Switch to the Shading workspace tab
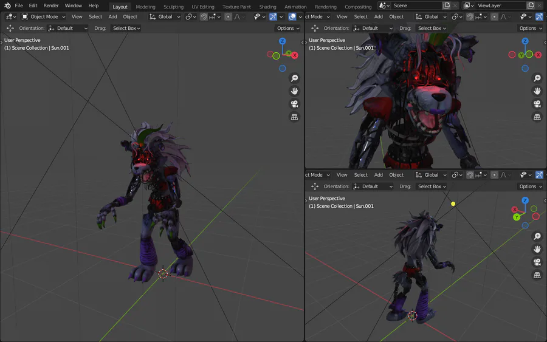 (x=267, y=7)
